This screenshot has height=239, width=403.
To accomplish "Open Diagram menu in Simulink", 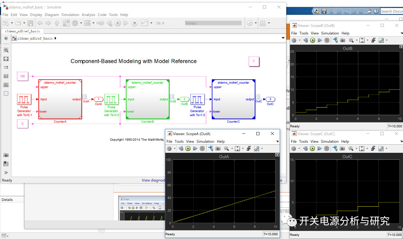I will click(x=52, y=15).
